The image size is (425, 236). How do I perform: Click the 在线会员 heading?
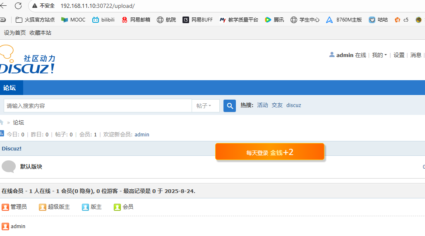click(x=12, y=191)
